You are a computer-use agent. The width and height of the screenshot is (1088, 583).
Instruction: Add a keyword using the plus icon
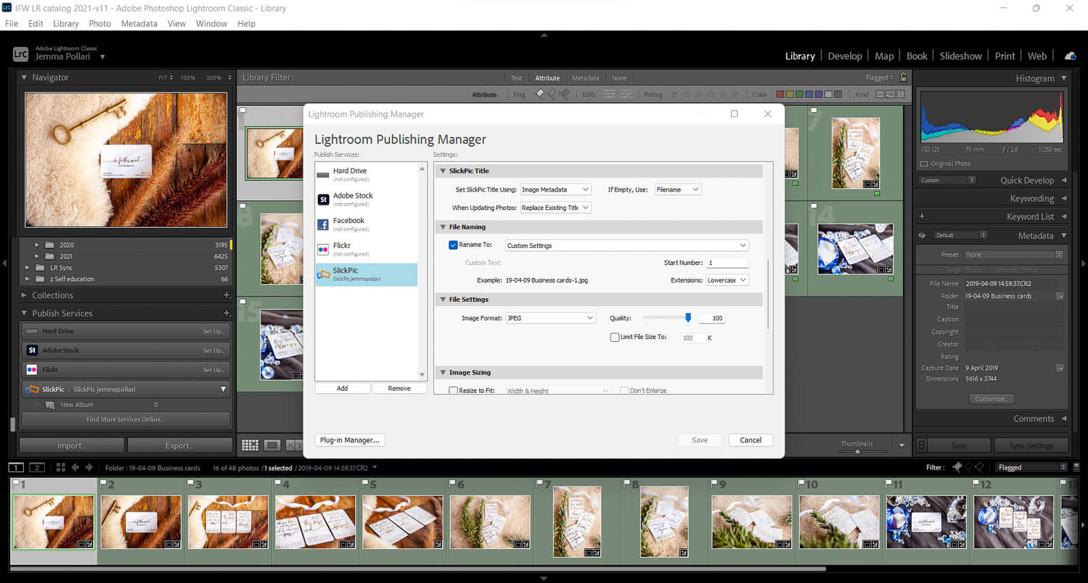[922, 216]
